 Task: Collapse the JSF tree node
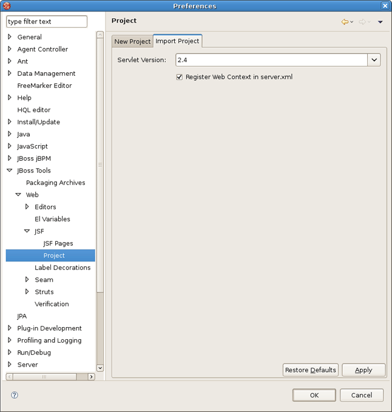27,231
